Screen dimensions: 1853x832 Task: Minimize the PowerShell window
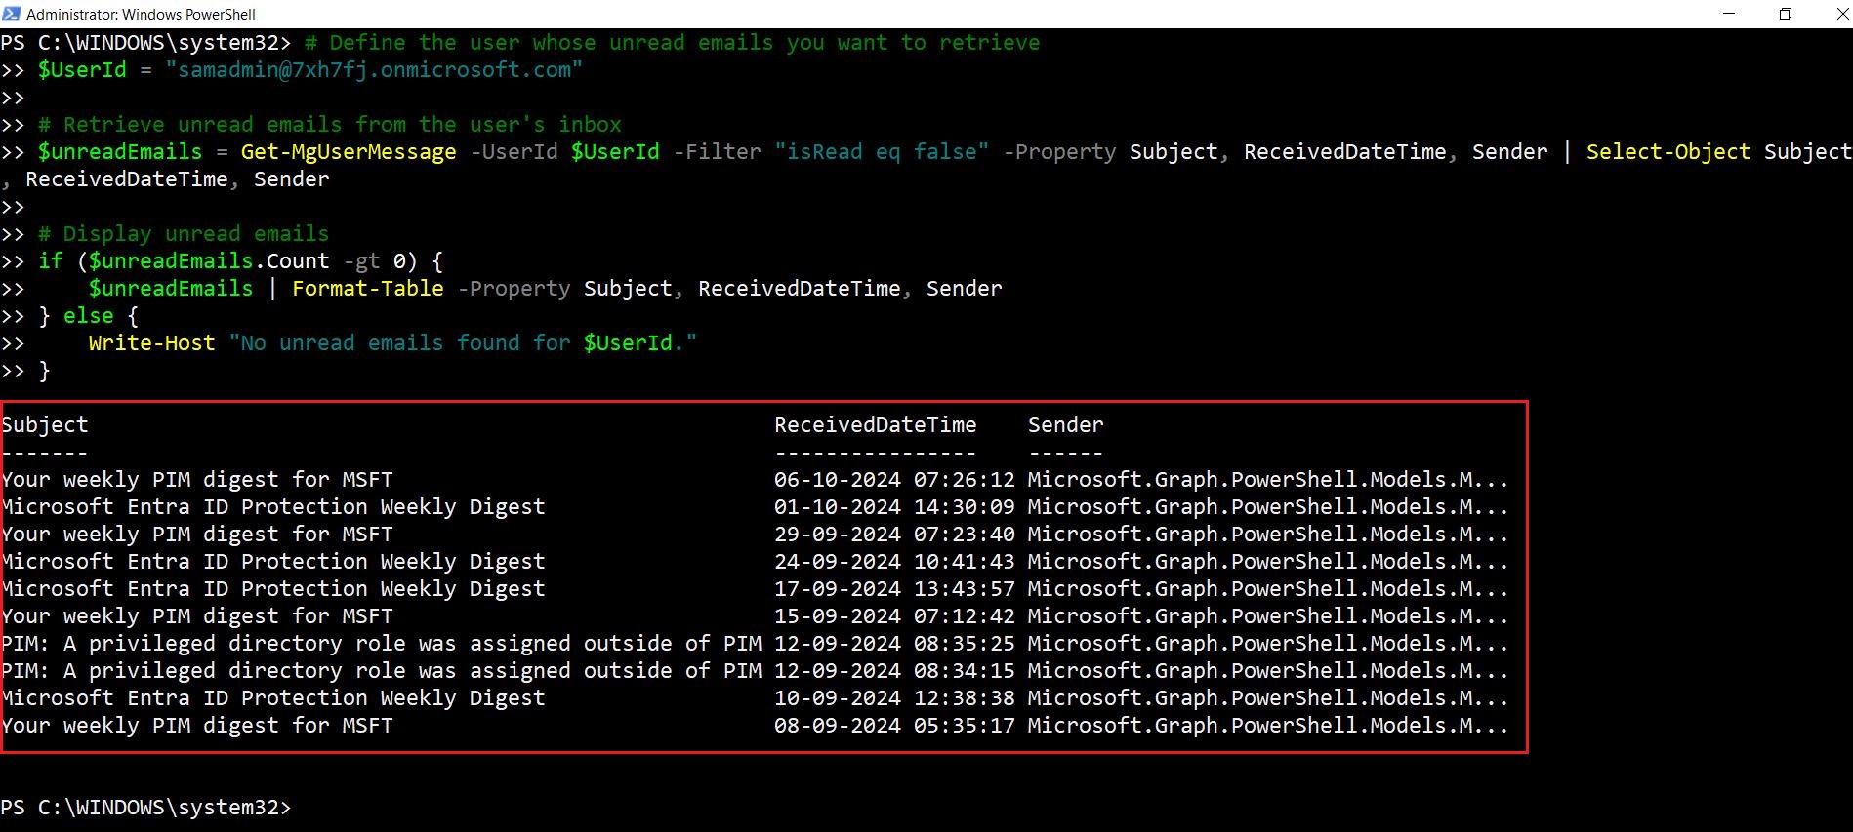1729,14
